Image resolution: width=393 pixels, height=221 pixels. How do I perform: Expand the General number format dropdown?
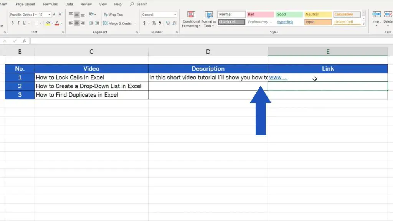point(175,15)
